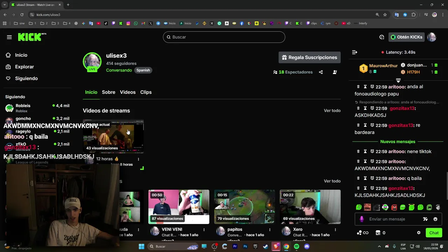Open Xero clip thumbnail
Screen dimensions: 448x252
[310, 206]
